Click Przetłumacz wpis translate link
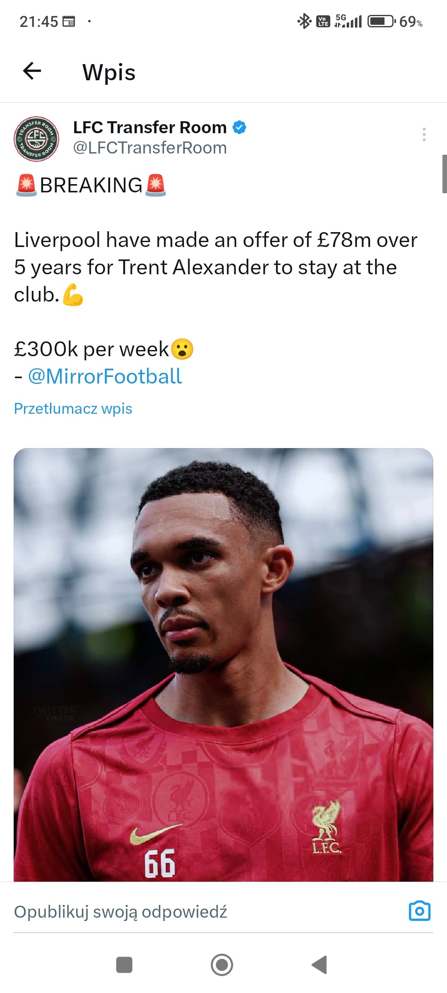The width and height of the screenshot is (447, 993). point(73,409)
